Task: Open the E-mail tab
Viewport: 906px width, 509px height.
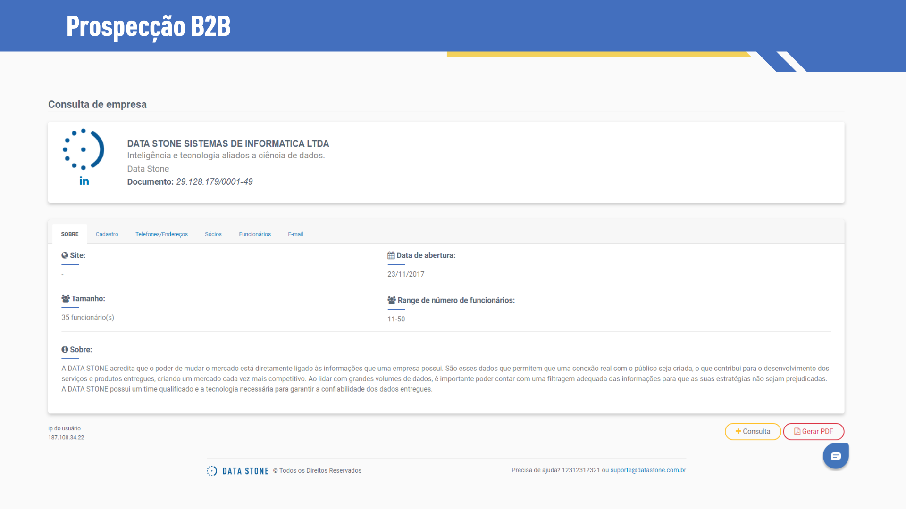Action: [295, 234]
